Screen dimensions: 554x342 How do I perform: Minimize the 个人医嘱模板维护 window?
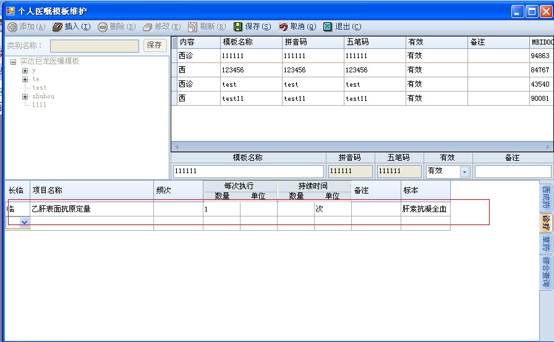518,11
